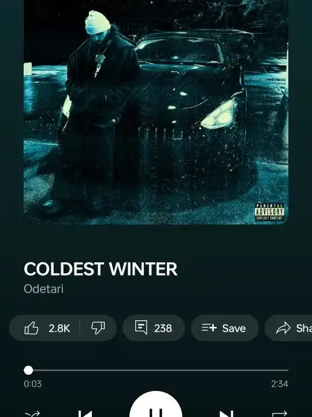Viewport: 312px width, 417px height.
Task: Click the playback progress slider knob
Action: [x=28, y=370]
